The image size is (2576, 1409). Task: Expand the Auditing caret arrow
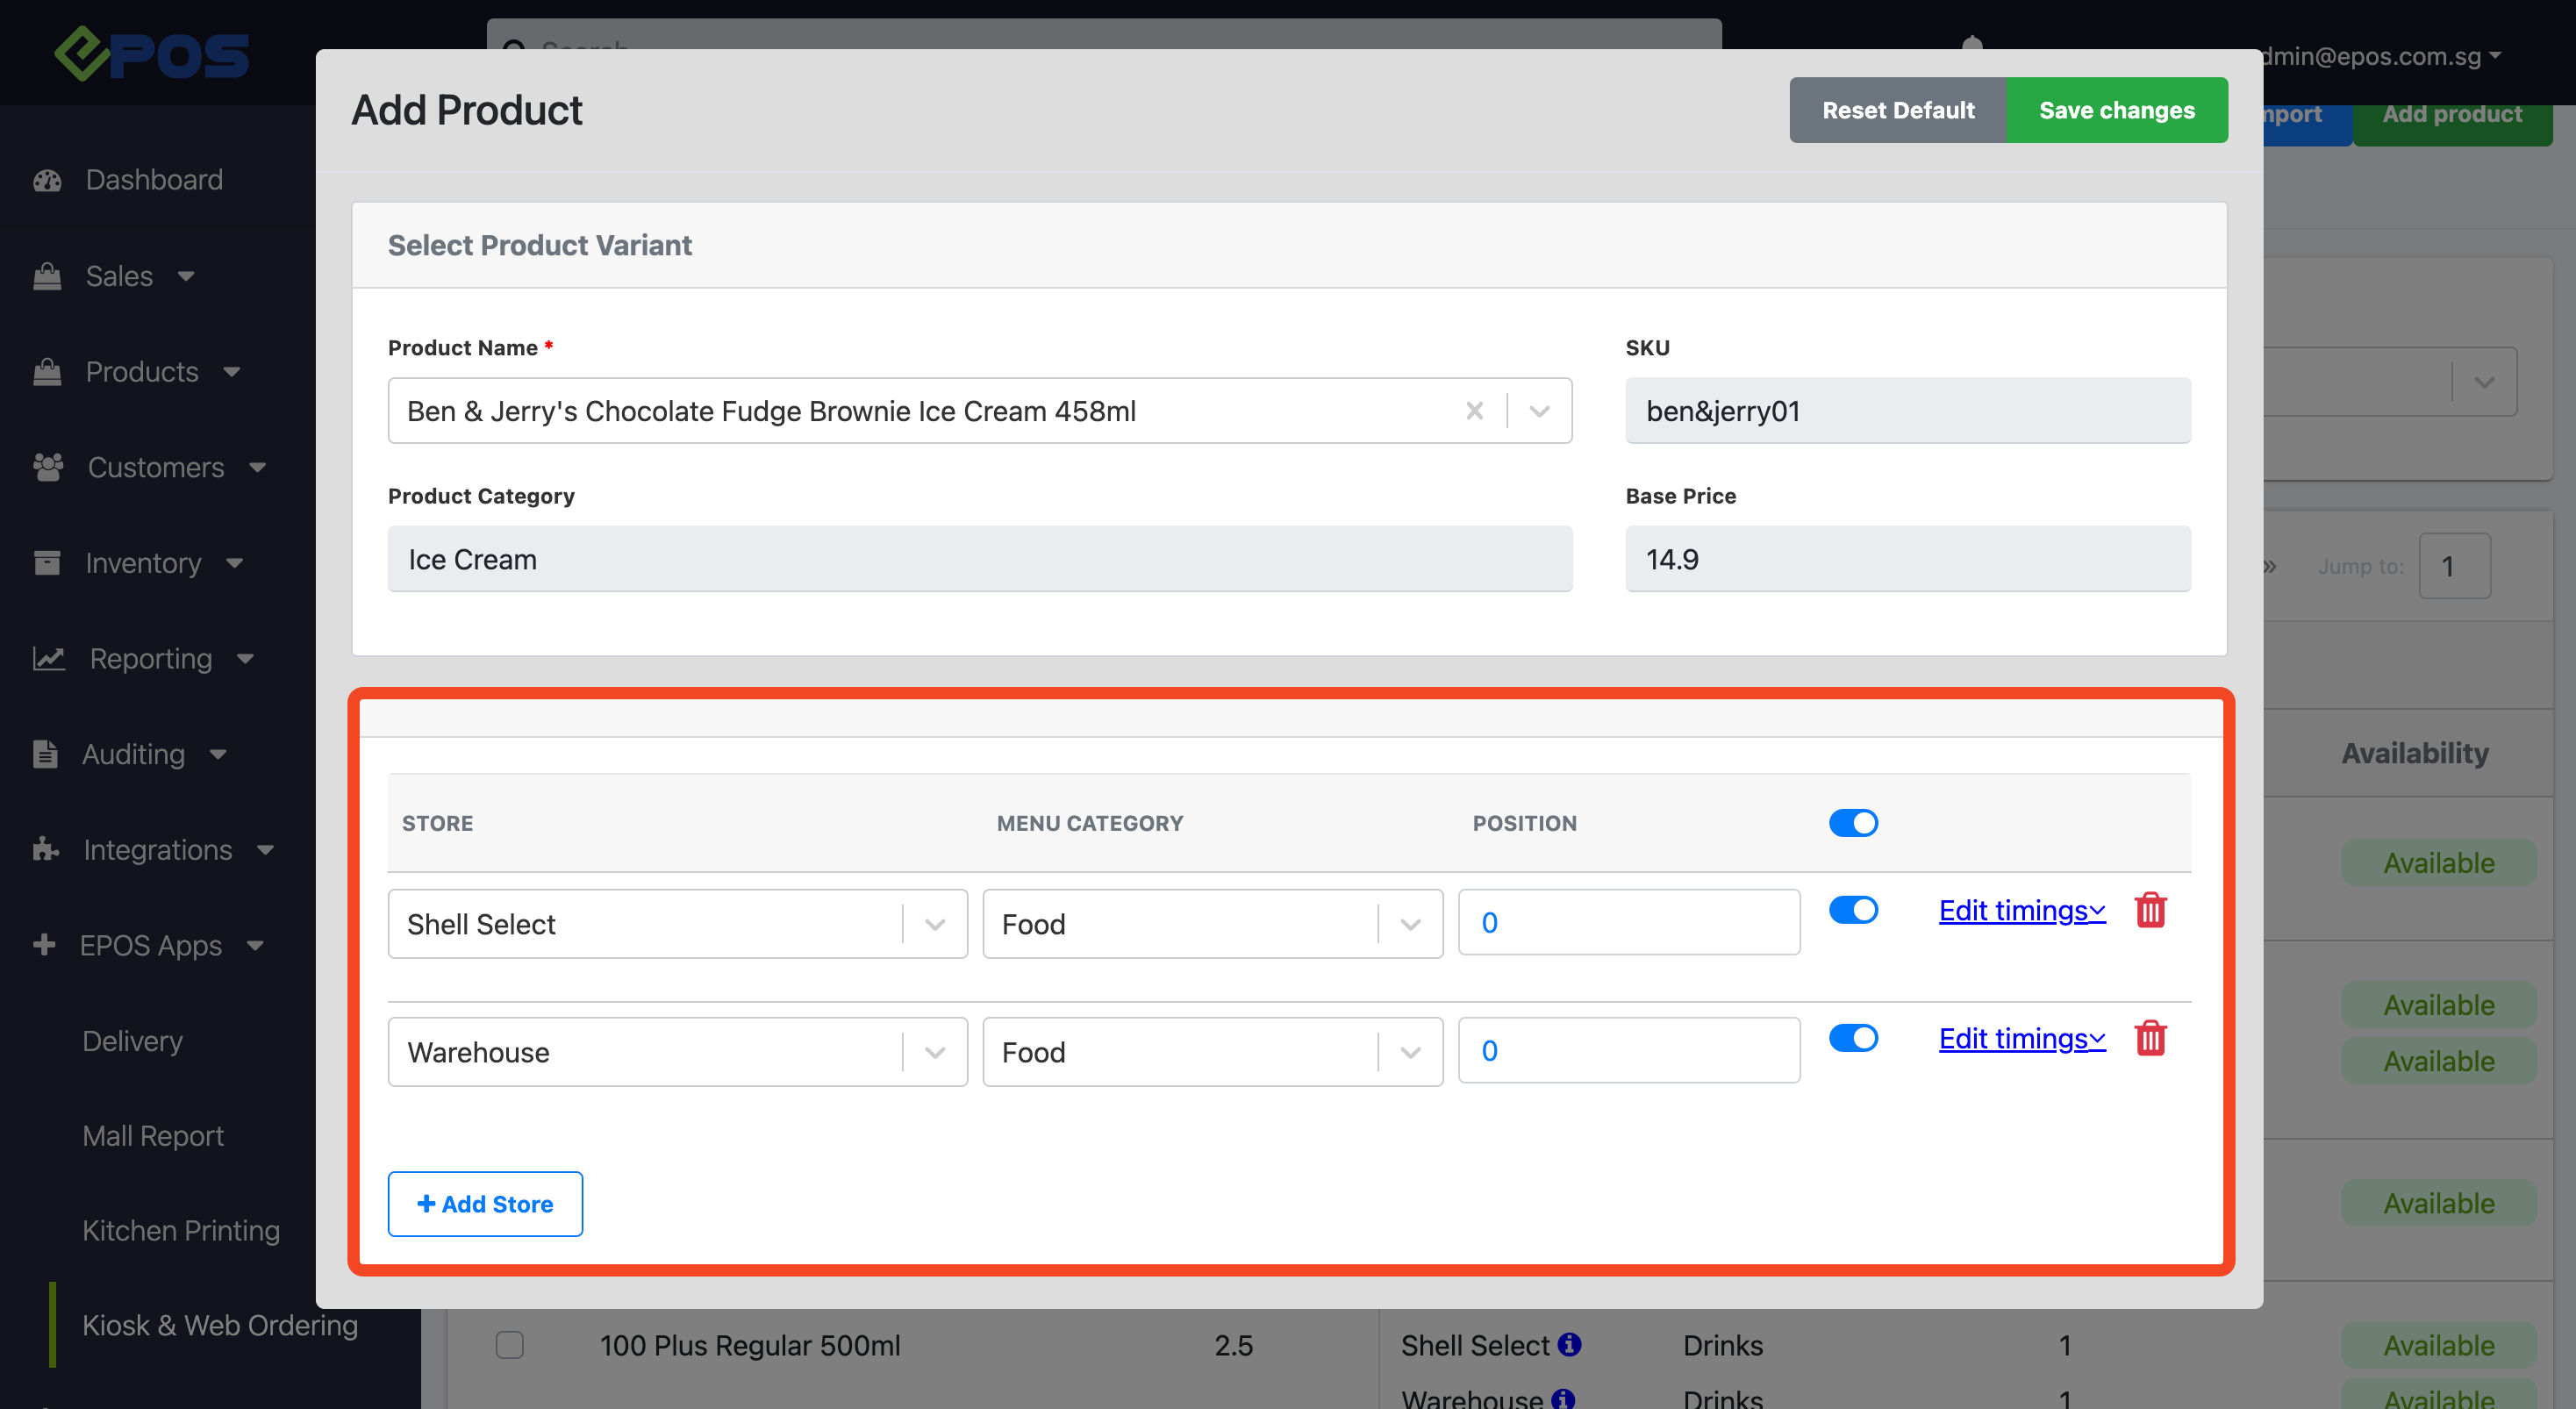(x=218, y=755)
